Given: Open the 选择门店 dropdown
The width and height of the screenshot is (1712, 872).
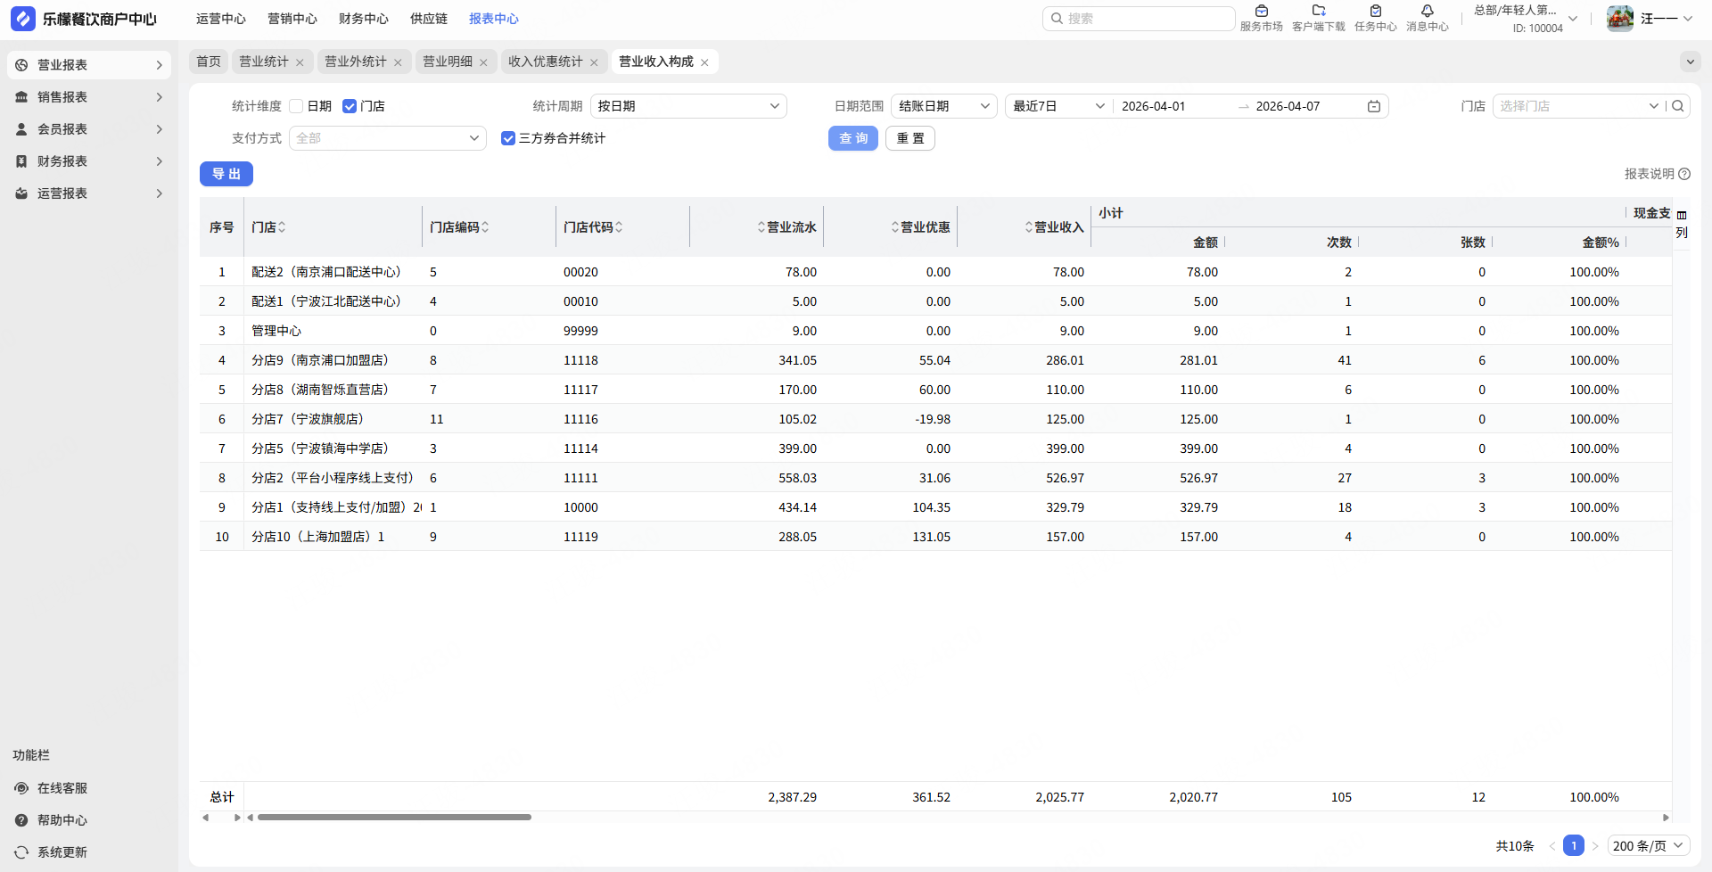Looking at the screenshot, I should click(x=1578, y=106).
